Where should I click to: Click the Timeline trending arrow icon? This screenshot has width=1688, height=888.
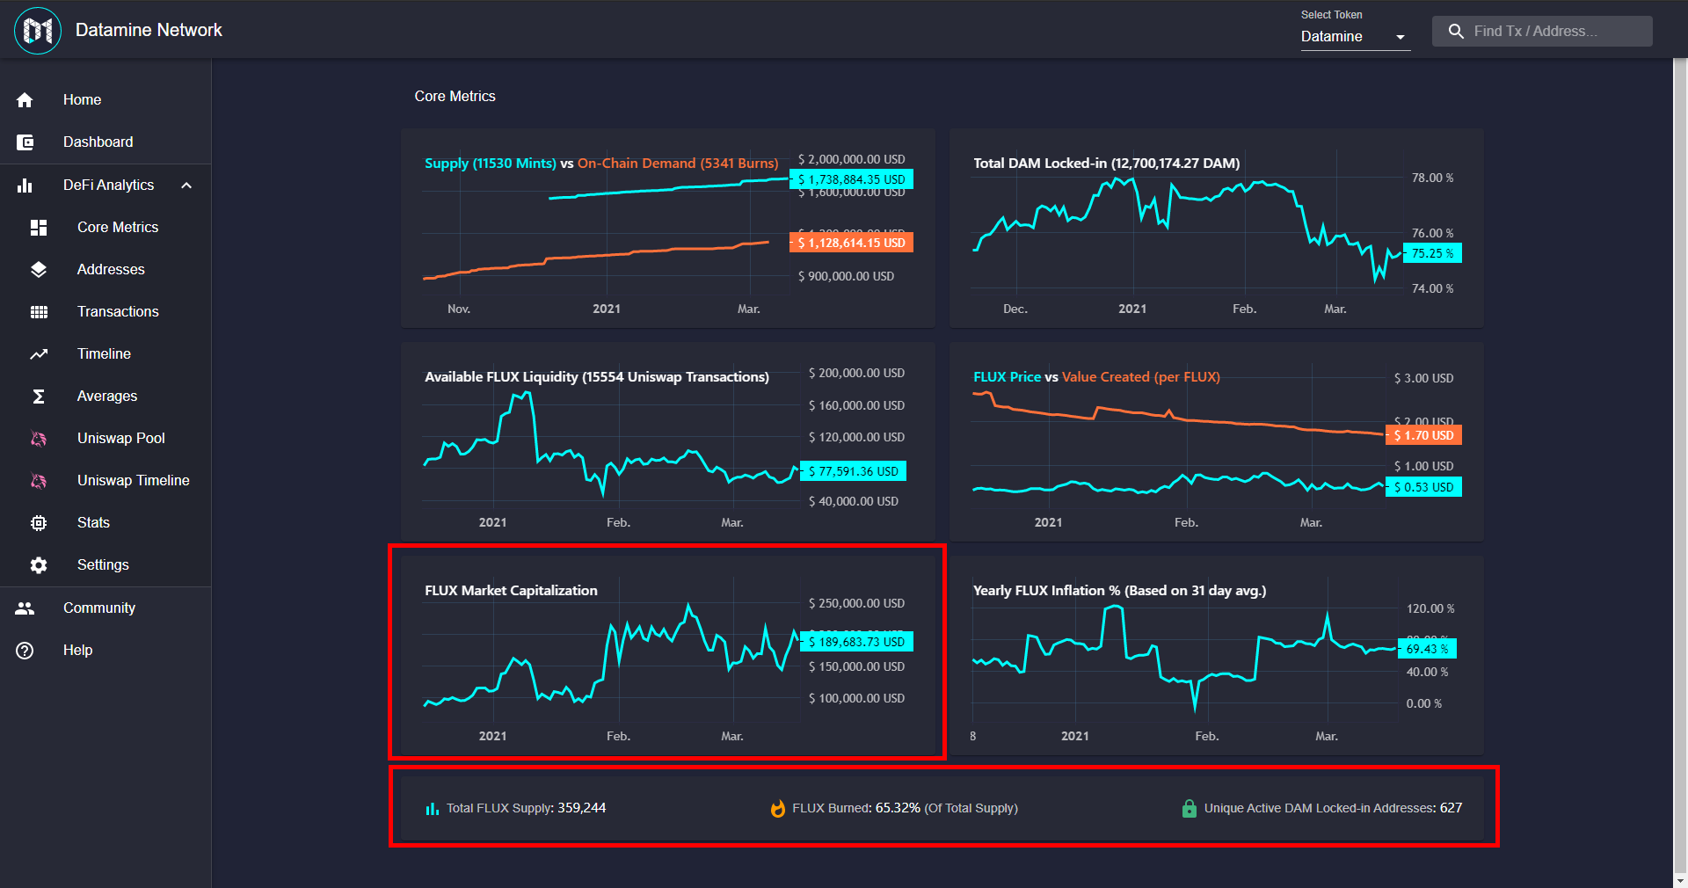point(39,354)
